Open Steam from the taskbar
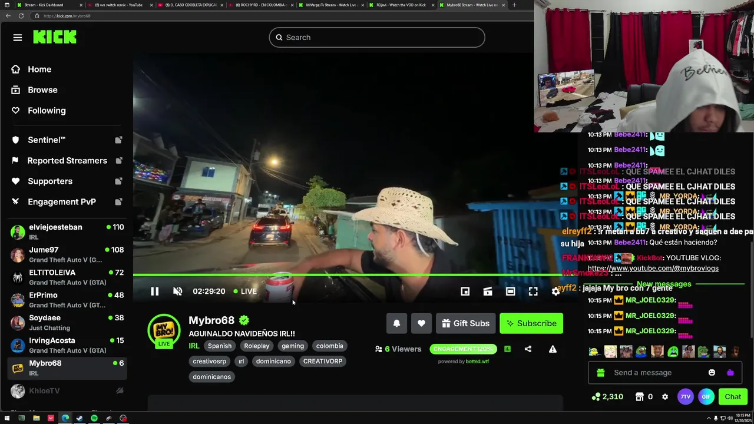Screen dimensions: 754x424 (80, 419)
